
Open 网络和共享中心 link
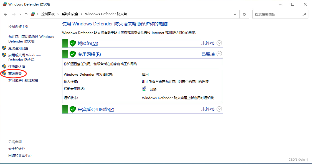click(x=20, y=156)
